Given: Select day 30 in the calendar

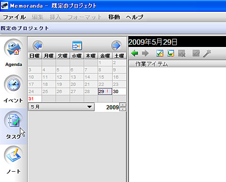Looking at the screenshot, I should pos(119,92).
